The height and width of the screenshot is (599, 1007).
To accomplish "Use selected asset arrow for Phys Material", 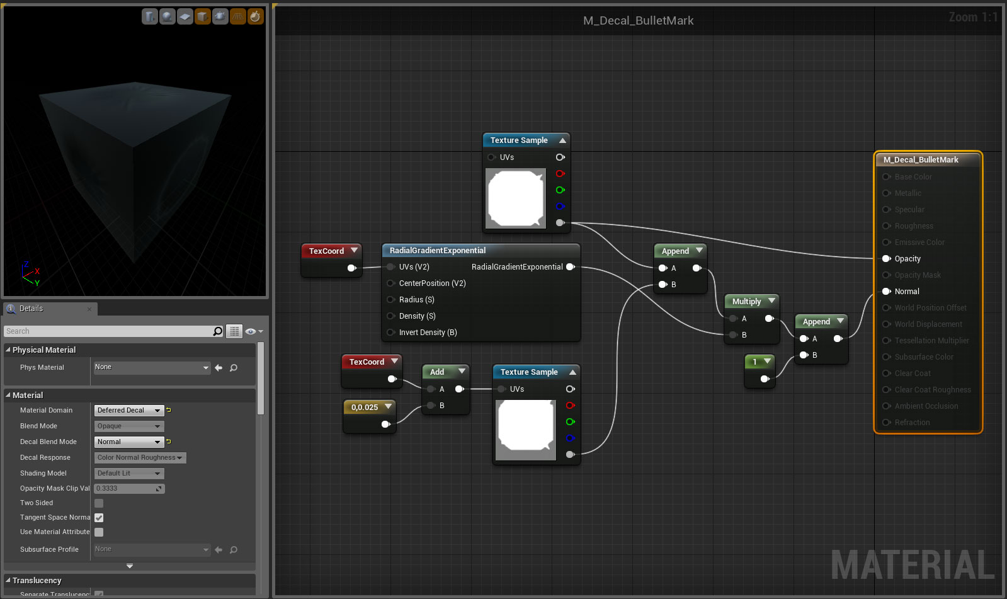I will (219, 368).
